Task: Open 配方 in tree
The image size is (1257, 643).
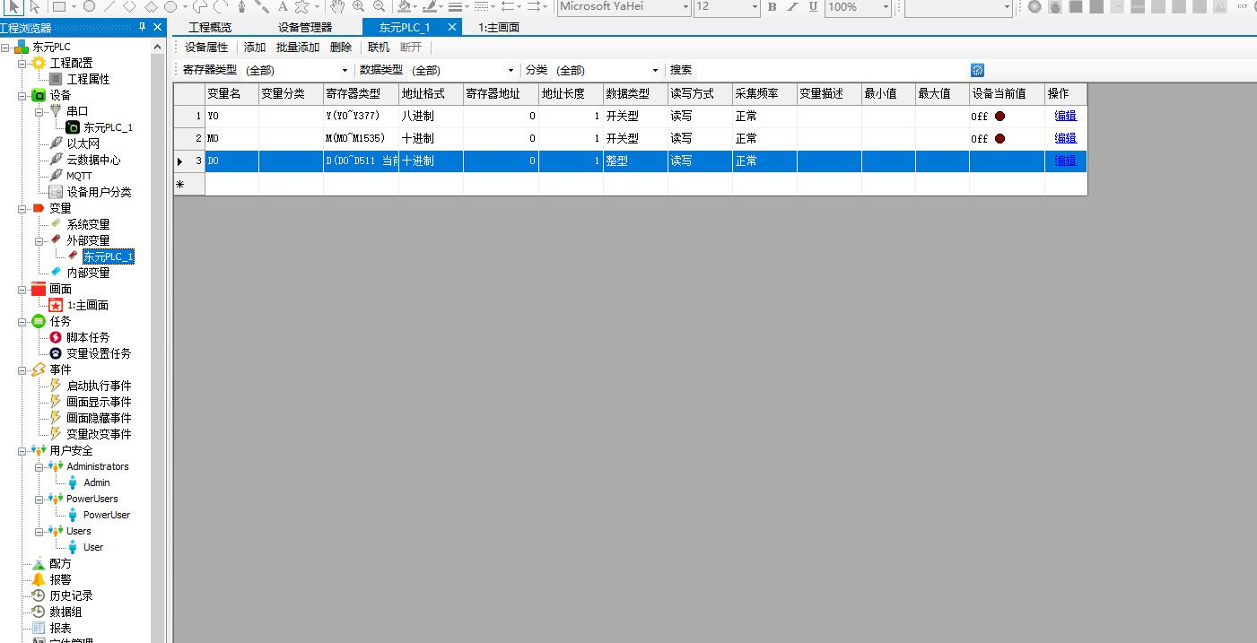Action: (x=60, y=563)
